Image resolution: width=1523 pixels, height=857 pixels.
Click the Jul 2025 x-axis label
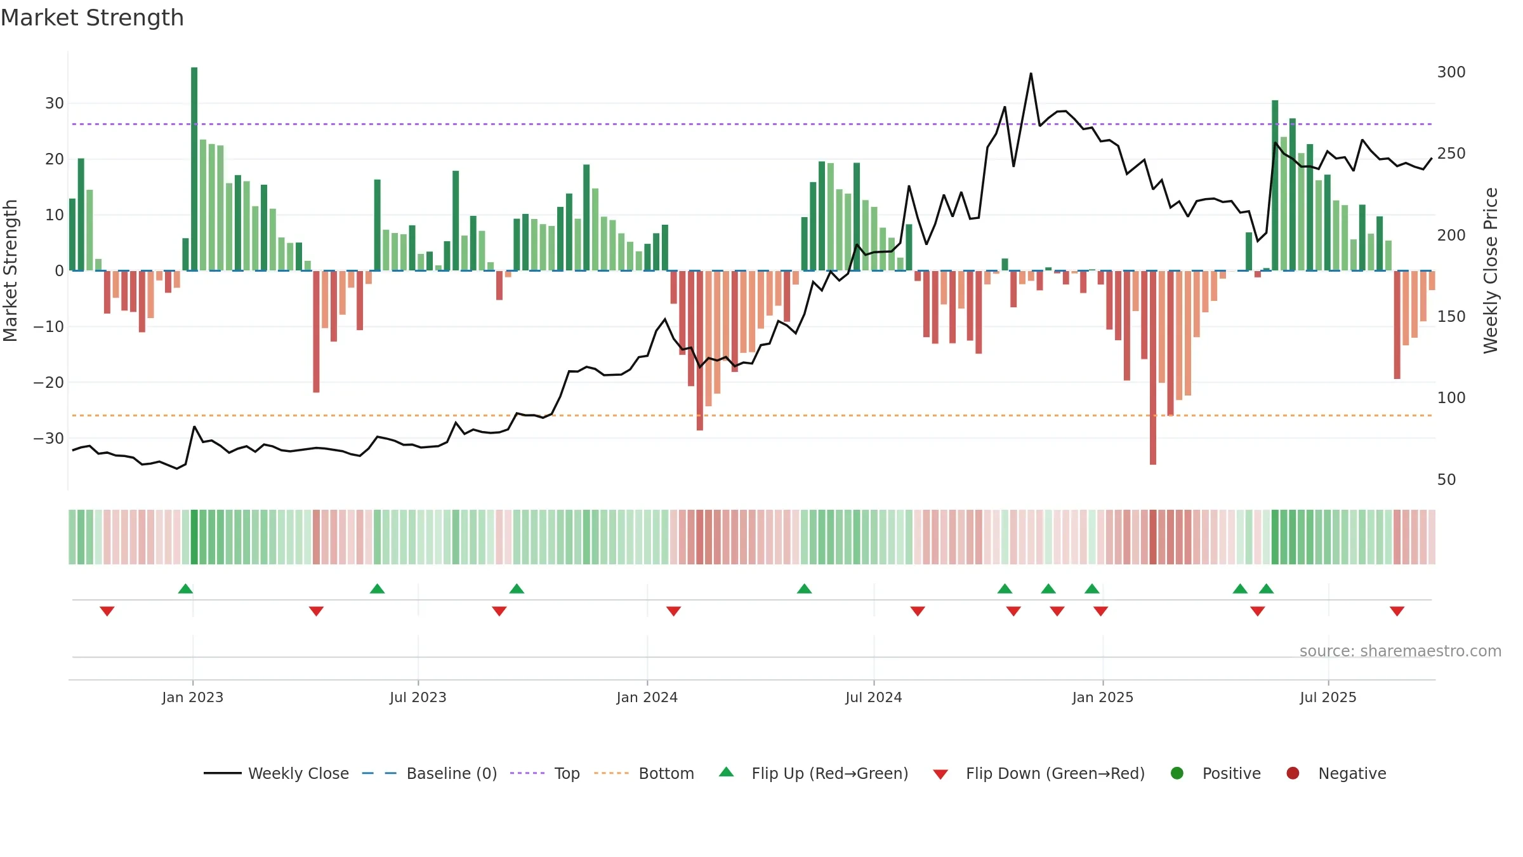point(1328,697)
